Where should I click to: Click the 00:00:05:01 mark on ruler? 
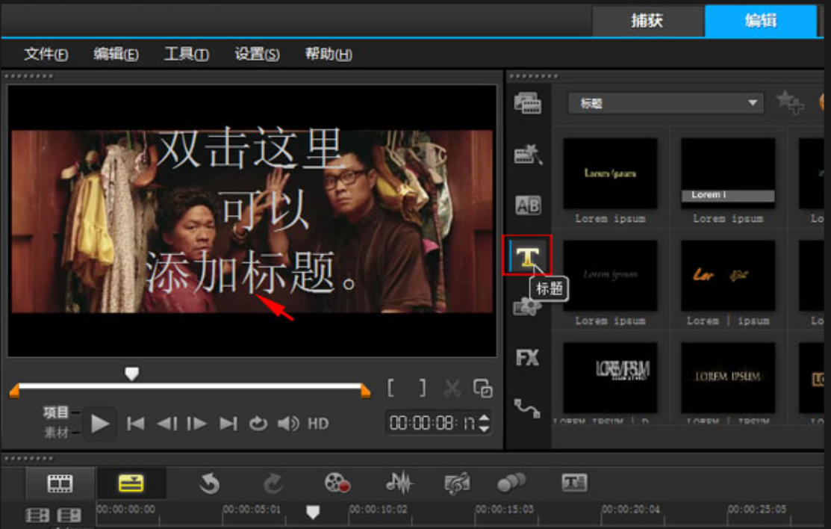pyautogui.click(x=252, y=510)
